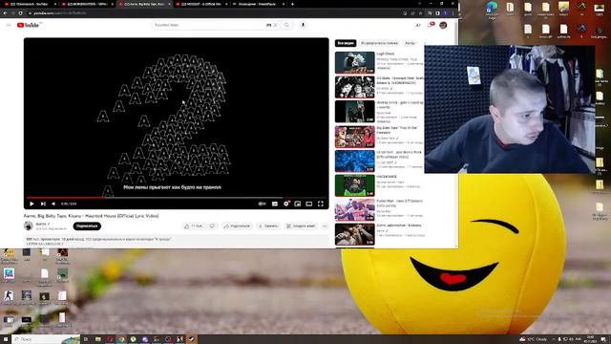Expand the video description box
611x344 pixels.
[x=176, y=241]
